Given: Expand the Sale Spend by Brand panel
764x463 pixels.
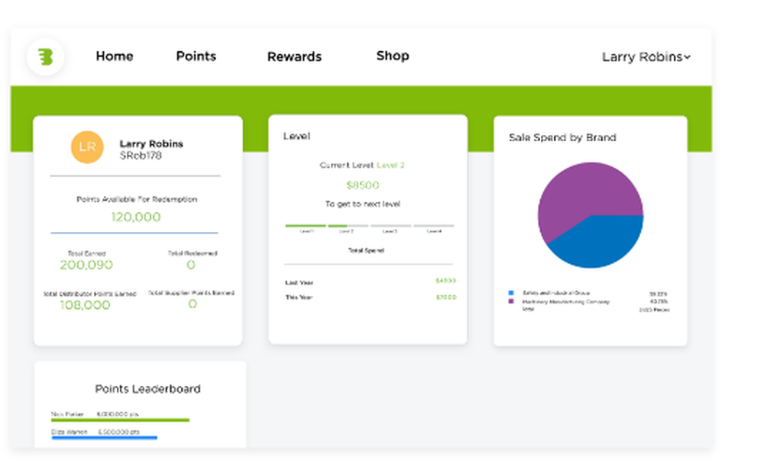Looking at the screenshot, I should 563,137.
